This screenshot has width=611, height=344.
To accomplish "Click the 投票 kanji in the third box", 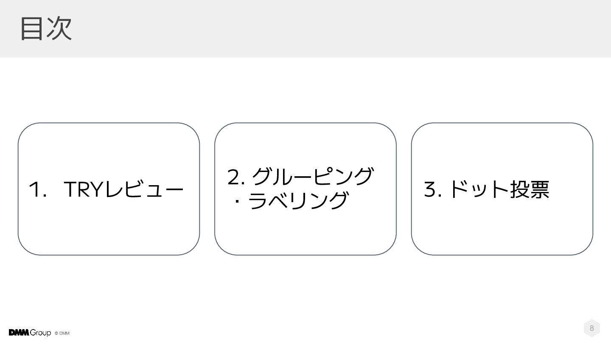I will click(x=530, y=189).
